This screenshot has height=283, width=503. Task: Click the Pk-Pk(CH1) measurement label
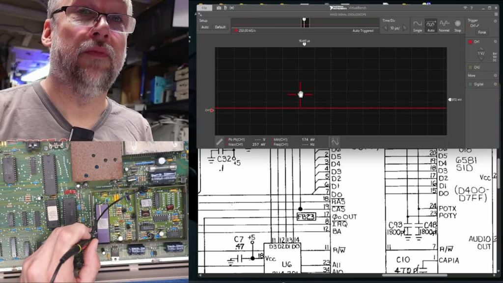click(x=236, y=140)
